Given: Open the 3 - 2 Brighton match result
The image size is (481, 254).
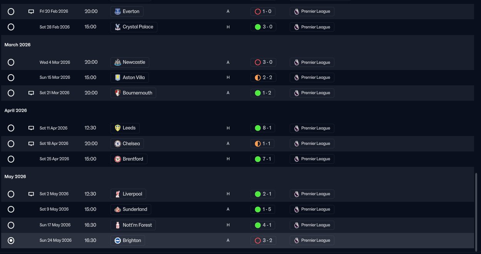Looking at the screenshot, I should [263, 241].
